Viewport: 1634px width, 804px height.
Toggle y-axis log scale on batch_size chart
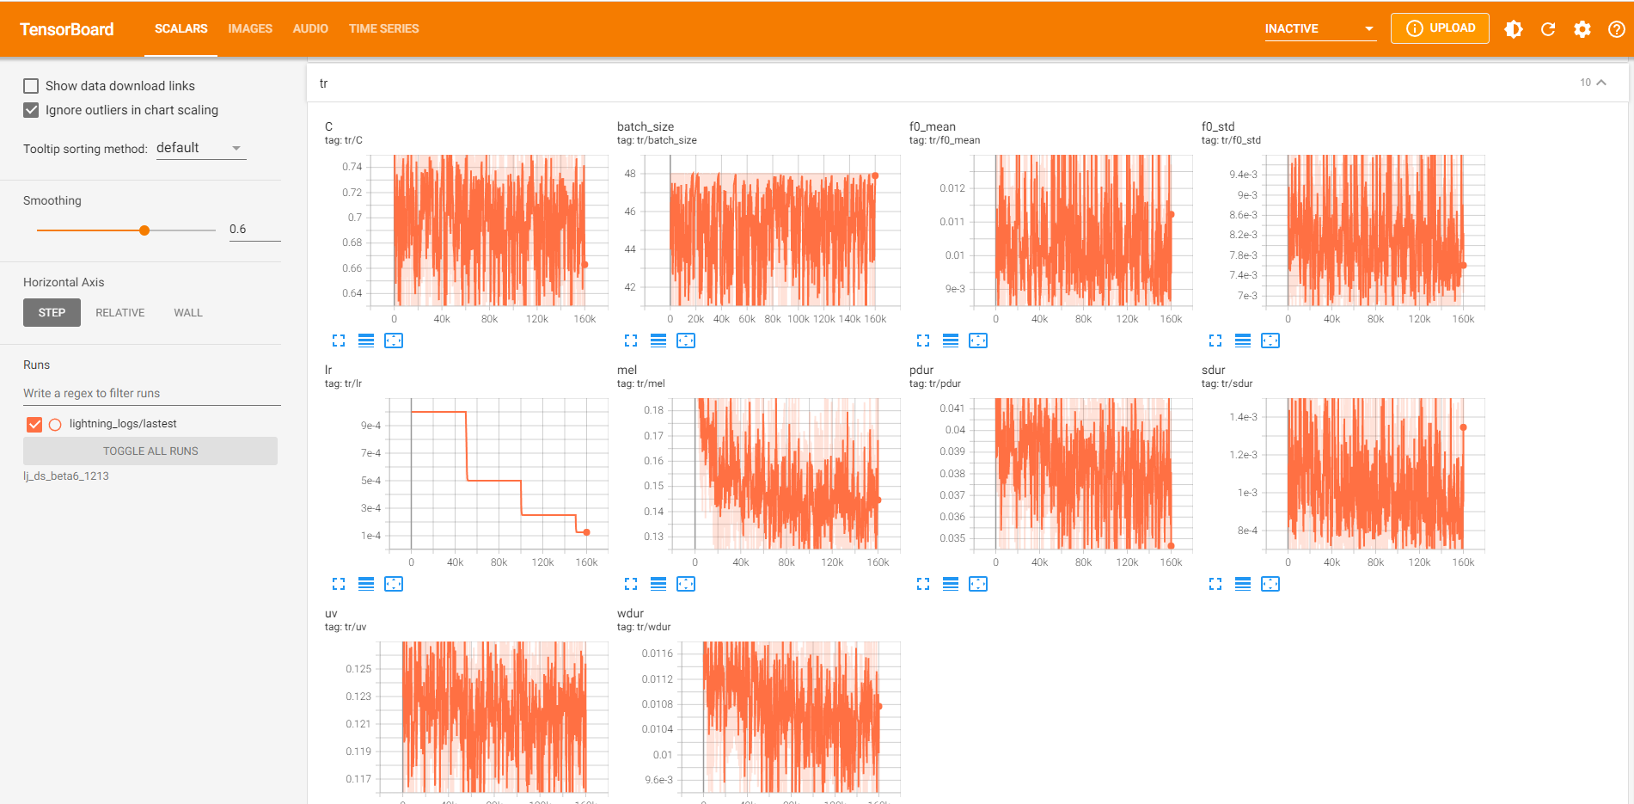click(x=658, y=341)
